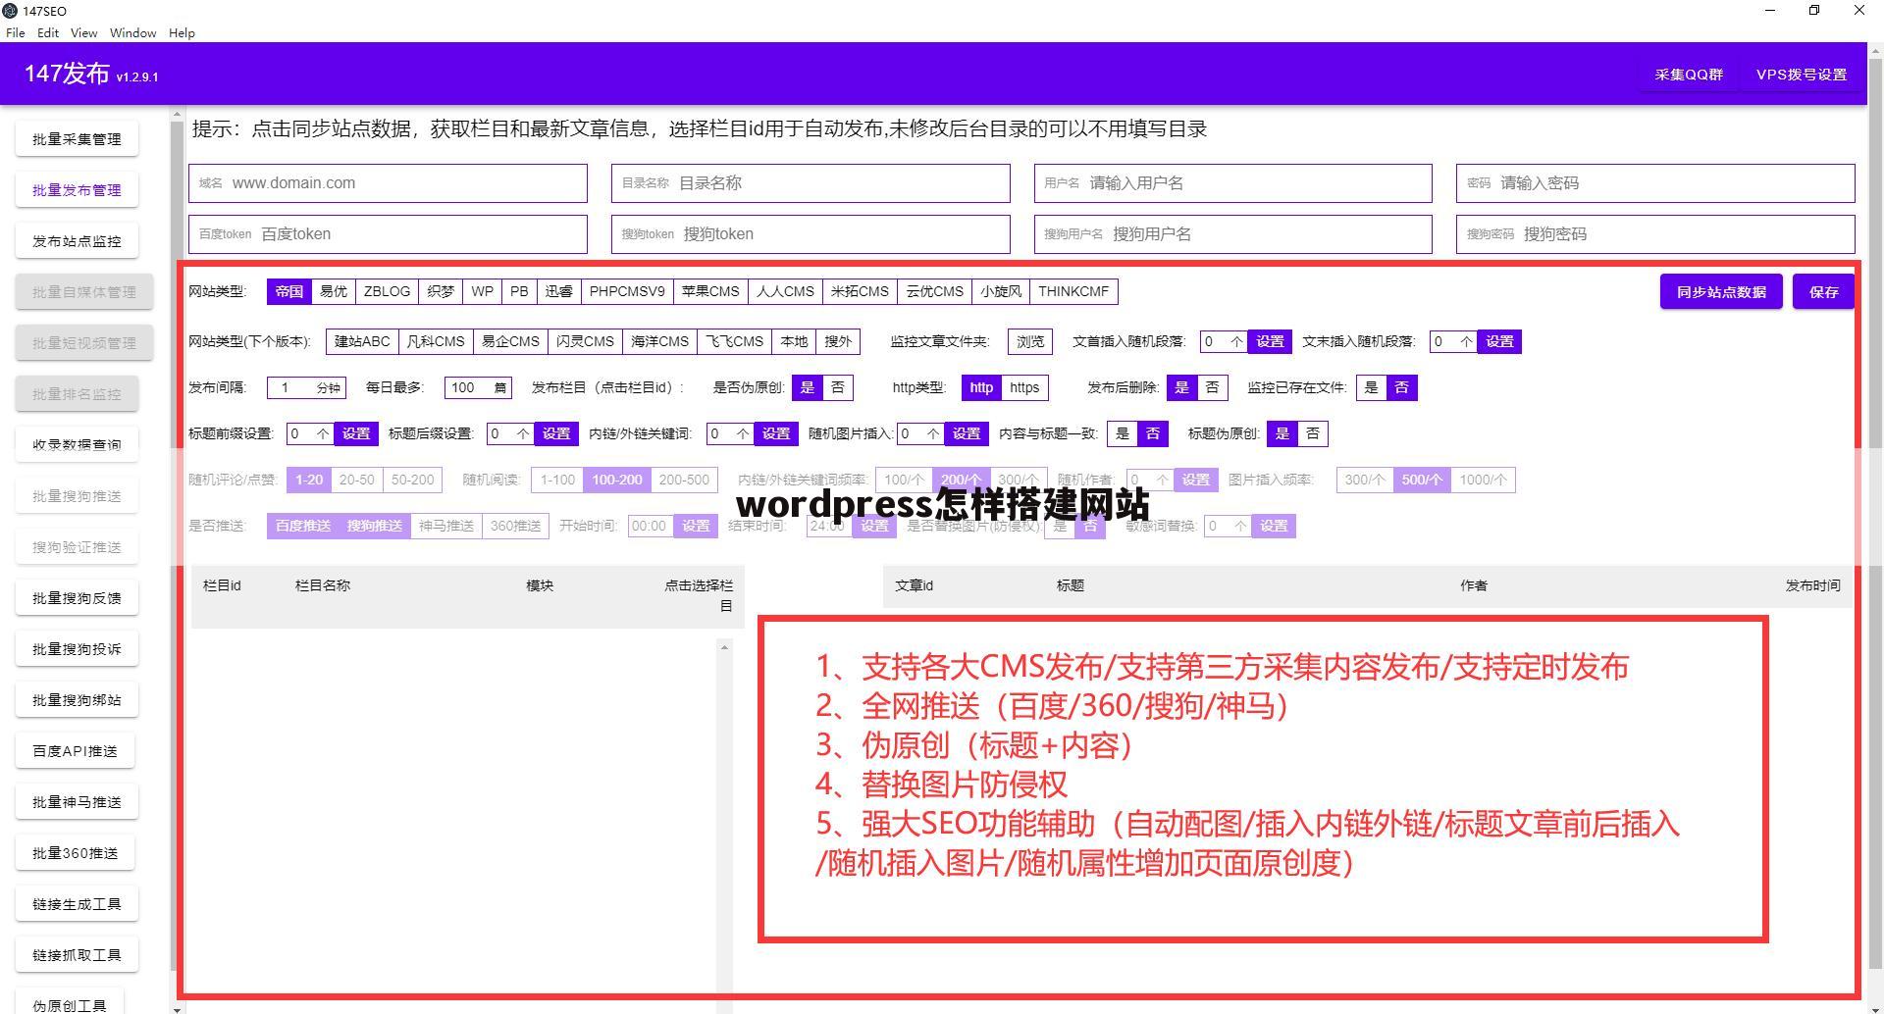This screenshot has width=1884, height=1014.
Task: Select 织梦 website type
Action: click(x=441, y=291)
